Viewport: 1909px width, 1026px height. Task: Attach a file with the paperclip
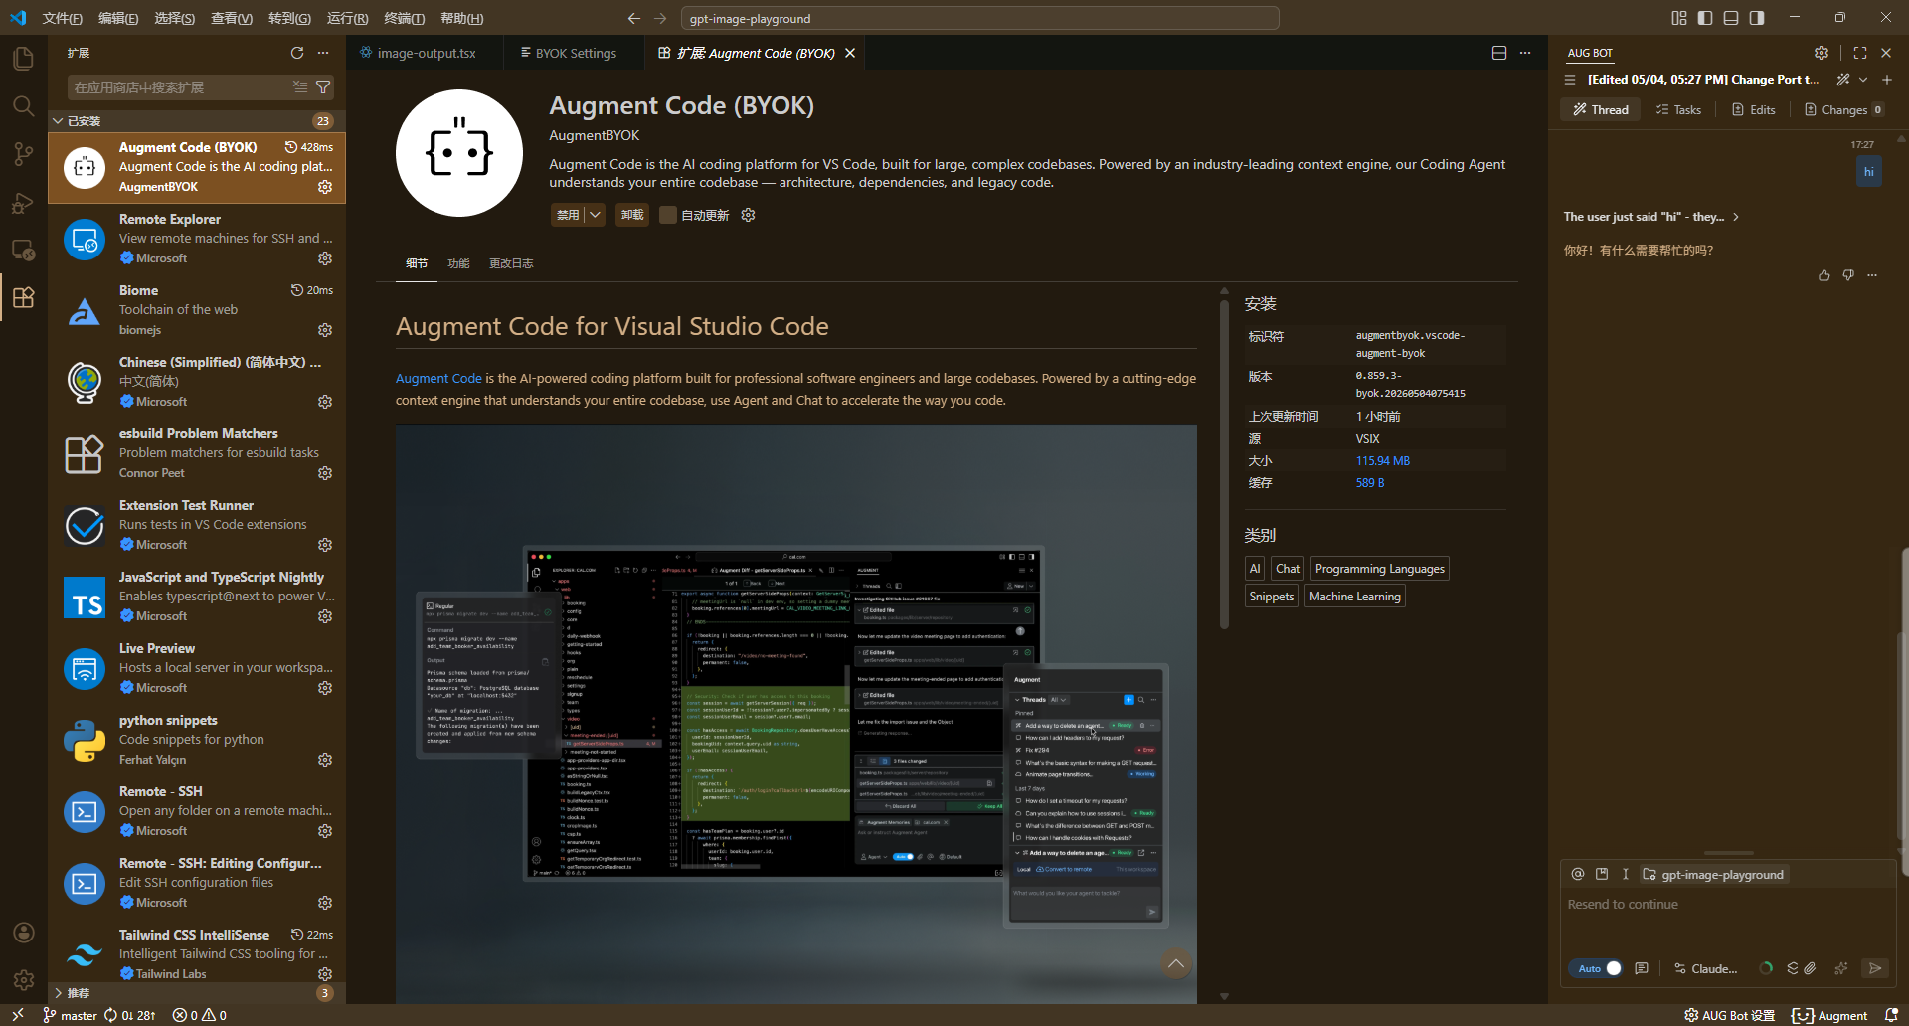[1811, 968]
